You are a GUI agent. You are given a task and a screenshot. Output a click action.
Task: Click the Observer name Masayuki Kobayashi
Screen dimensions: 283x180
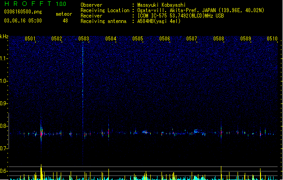[161, 5]
